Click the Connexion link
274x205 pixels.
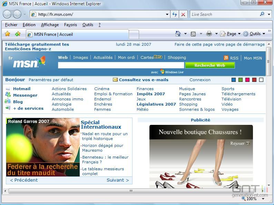point(200,80)
